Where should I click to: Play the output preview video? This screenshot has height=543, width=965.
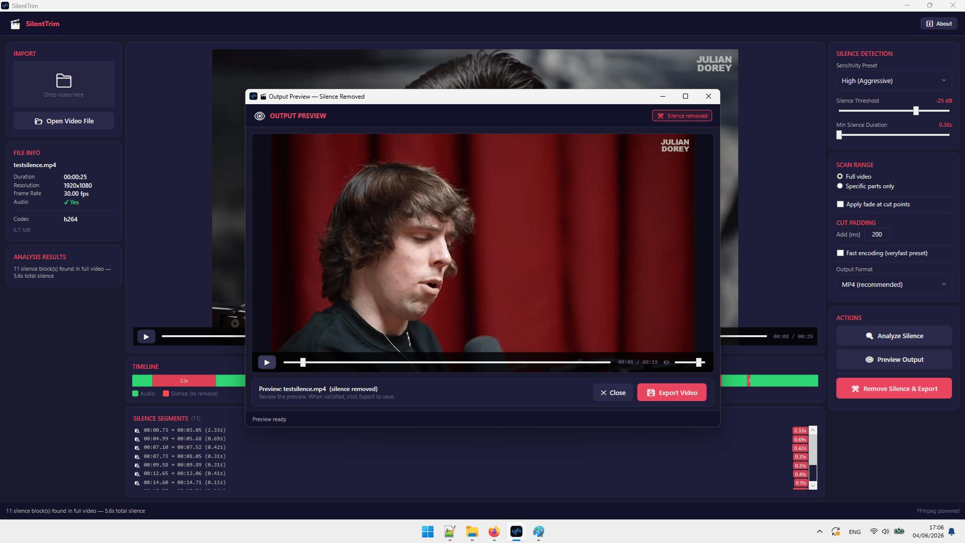(x=267, y=362)
